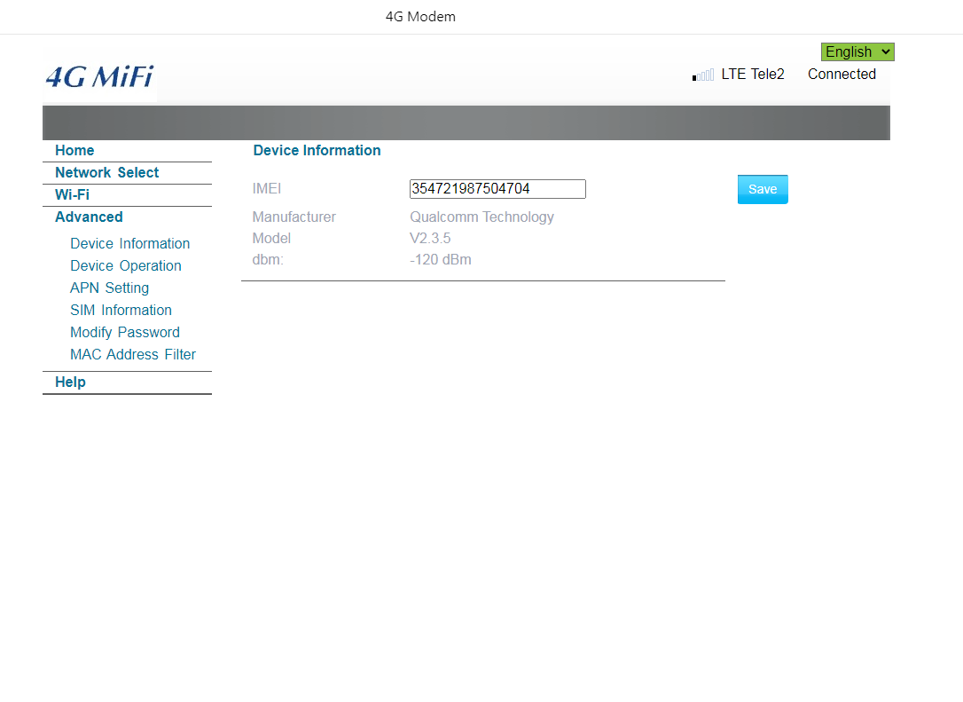963x702 pixels.
Task: Open the Device Operation page
Action: [x=125, y=266]
